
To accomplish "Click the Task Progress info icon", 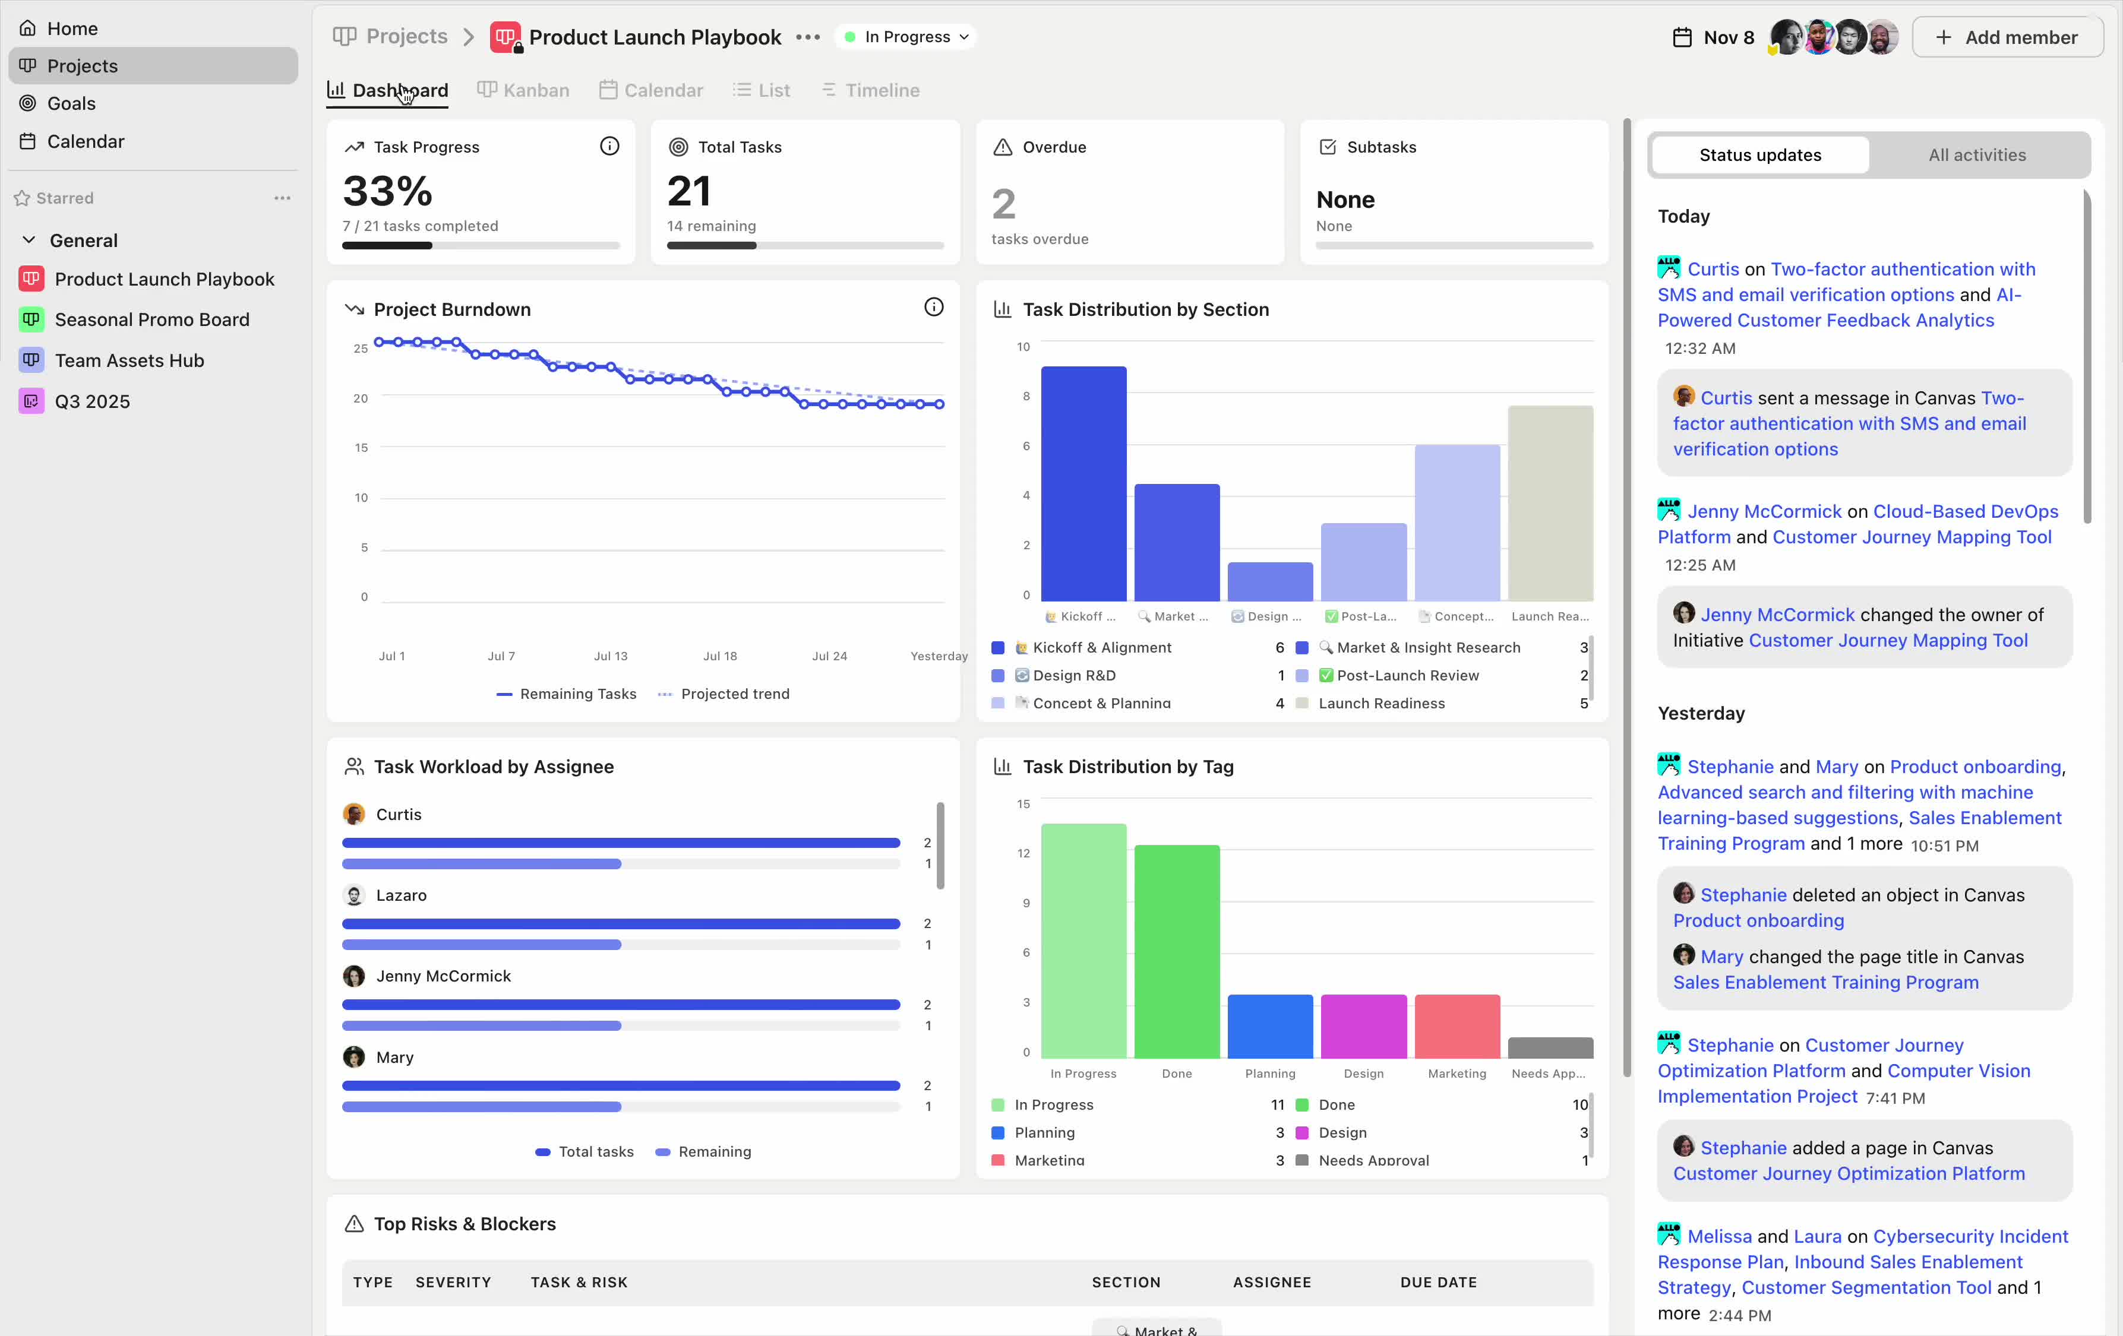I will (x=609, y=146).
